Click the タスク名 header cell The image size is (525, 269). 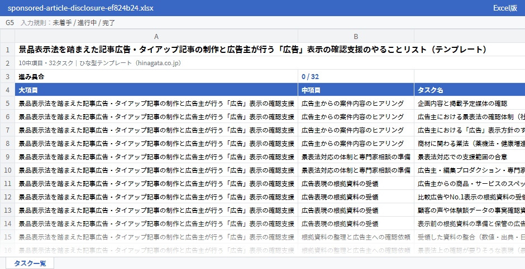[469, 90]
